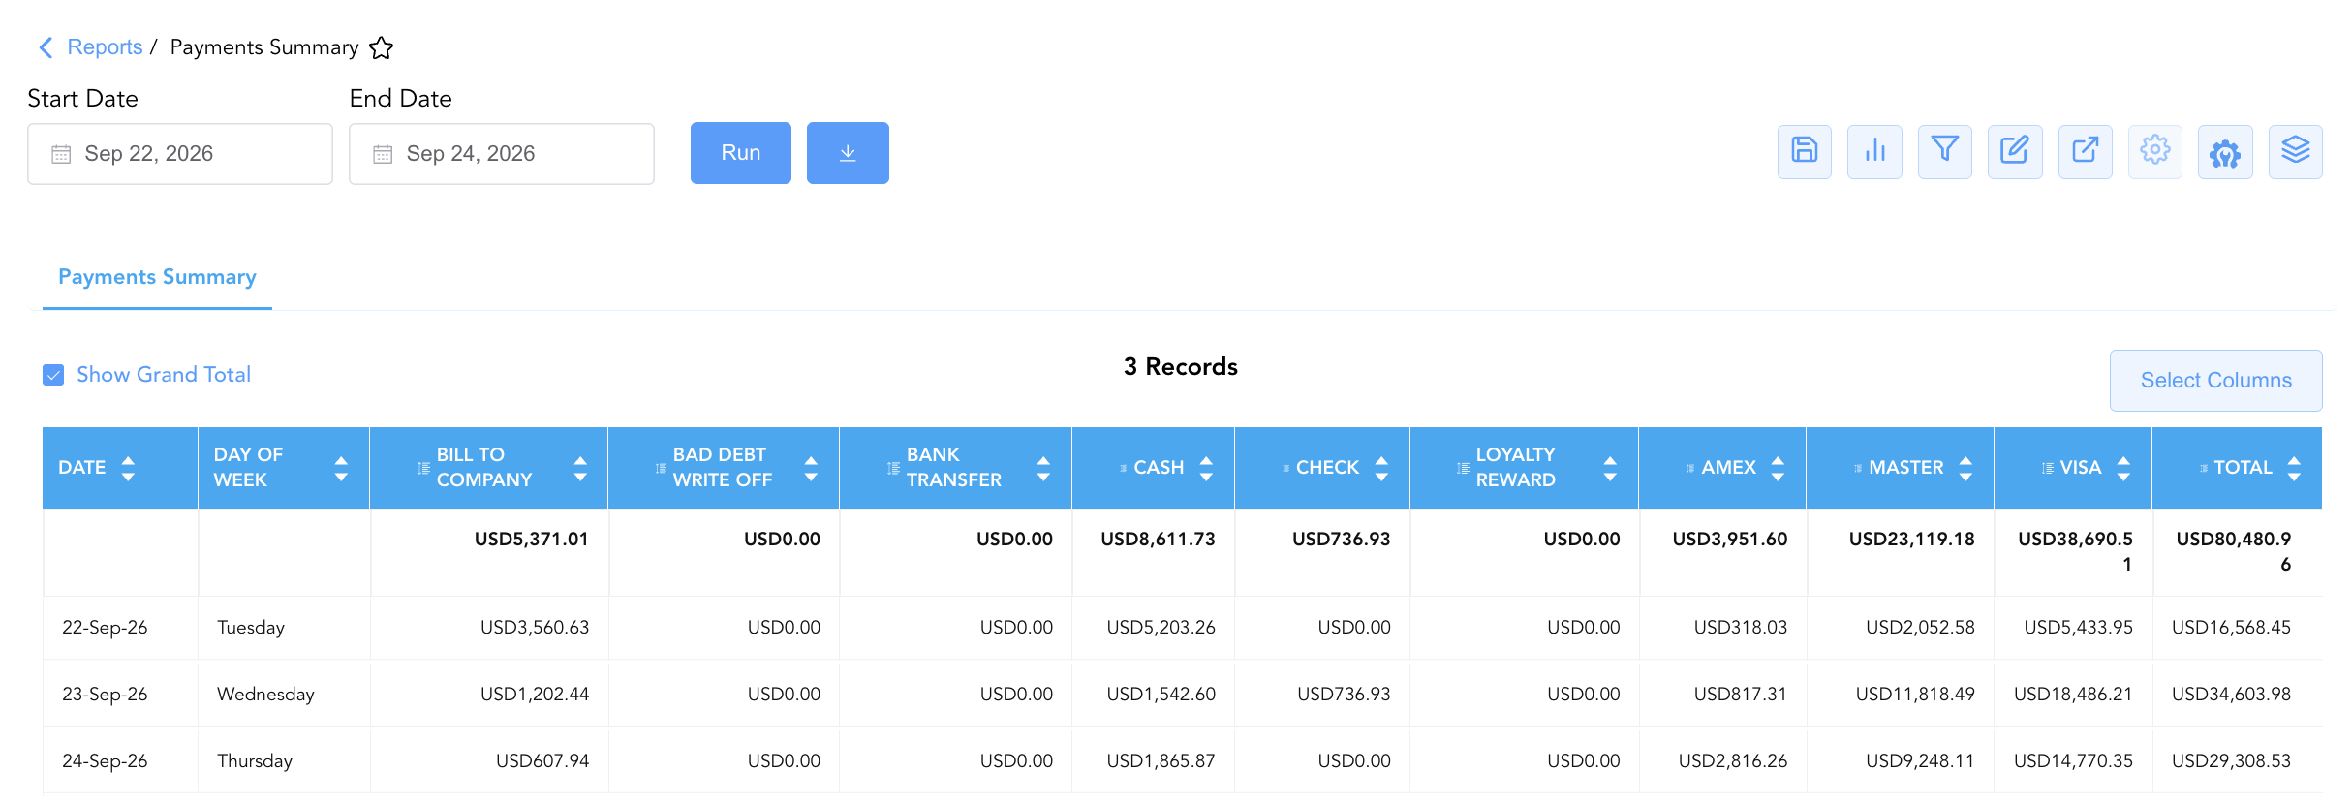
Task: Open the Select Columns chooser
Action: click(2215, 381)
